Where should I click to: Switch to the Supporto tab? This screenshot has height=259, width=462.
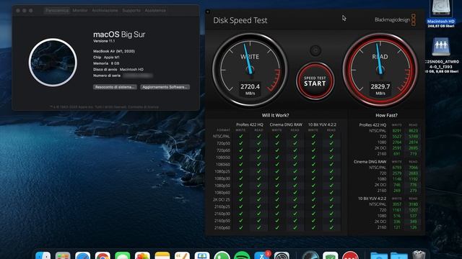pos(131,10)
